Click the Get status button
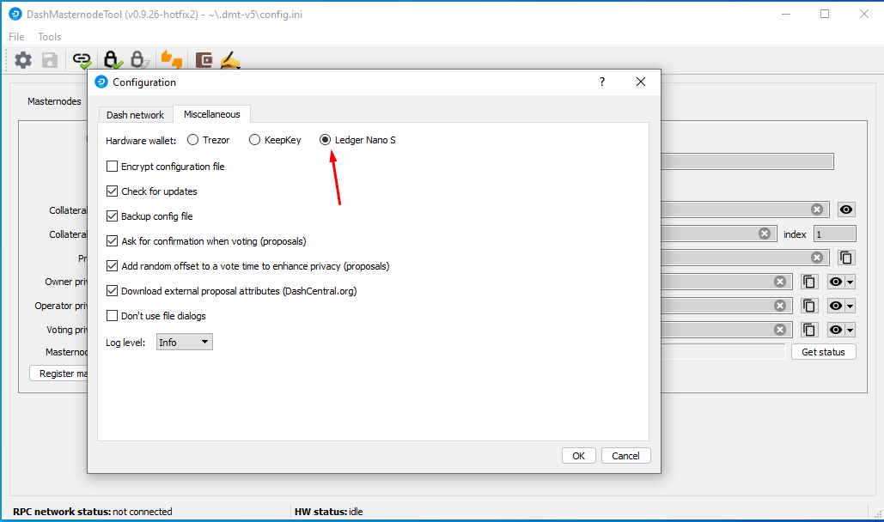The height and width of the screenshot is (522, 884). (823, 352)
